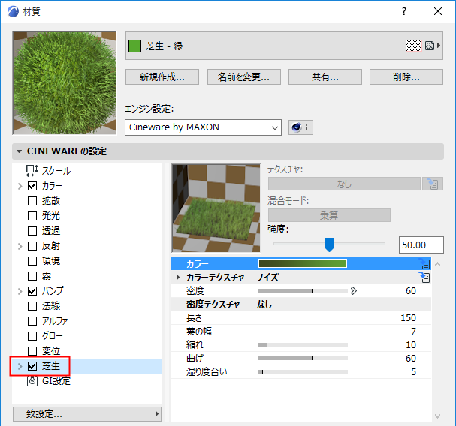Click the texture image icon in the name bar
The image size is (456, 426).
[430, 46]
